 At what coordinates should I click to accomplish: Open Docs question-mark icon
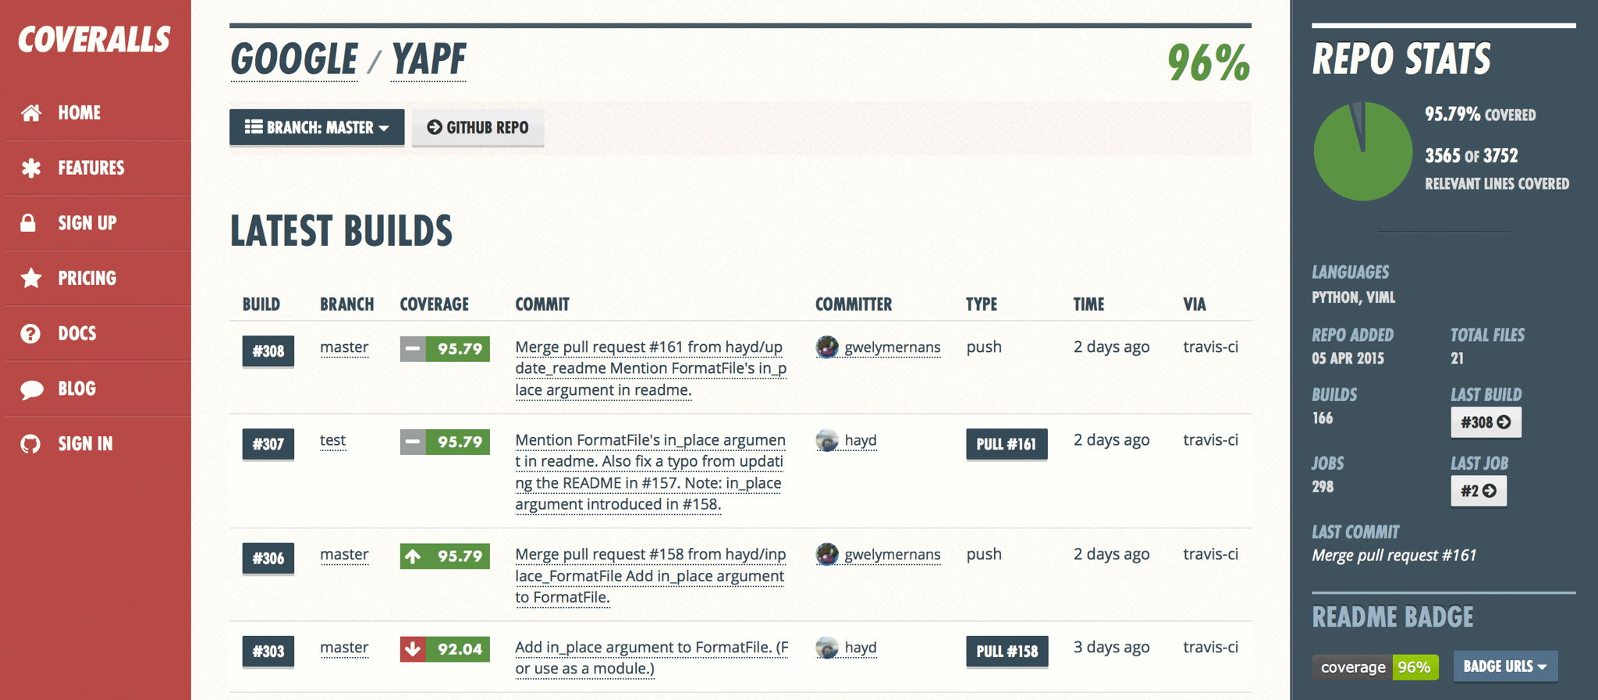click(x=30, y=333)
